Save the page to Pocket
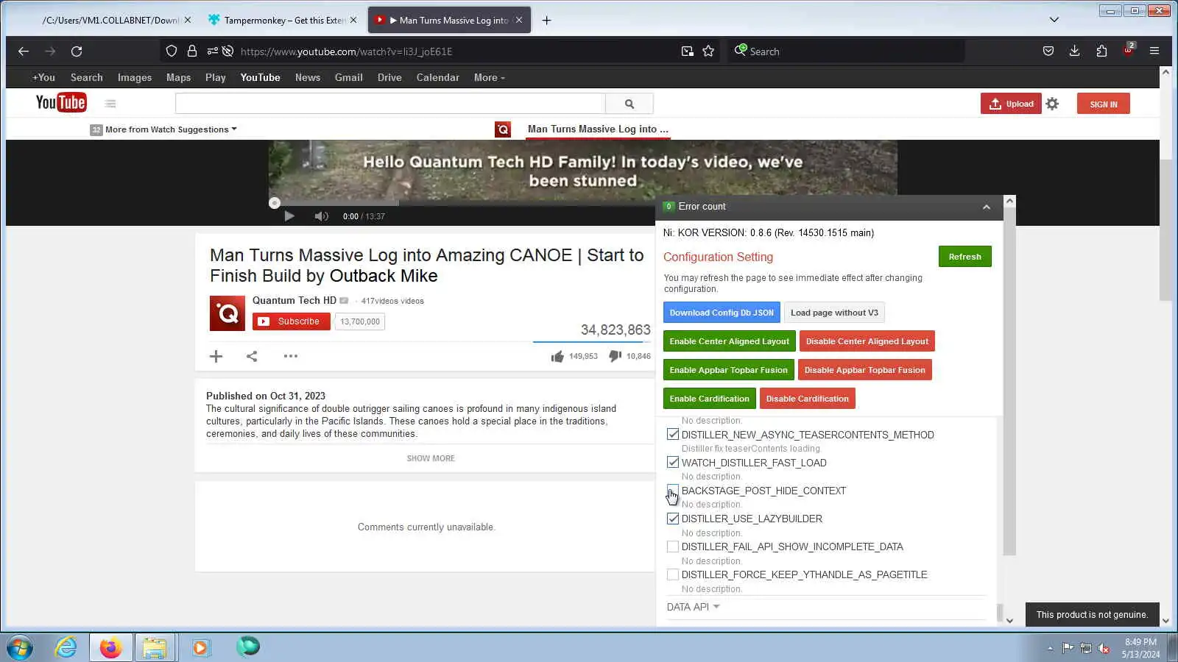The height and width of the screenshot is (662, 1178). [1048, 51]
